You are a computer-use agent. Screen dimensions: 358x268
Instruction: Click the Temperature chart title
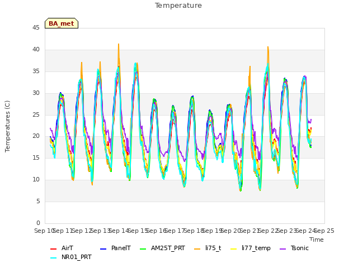click(x=178, y=6)
